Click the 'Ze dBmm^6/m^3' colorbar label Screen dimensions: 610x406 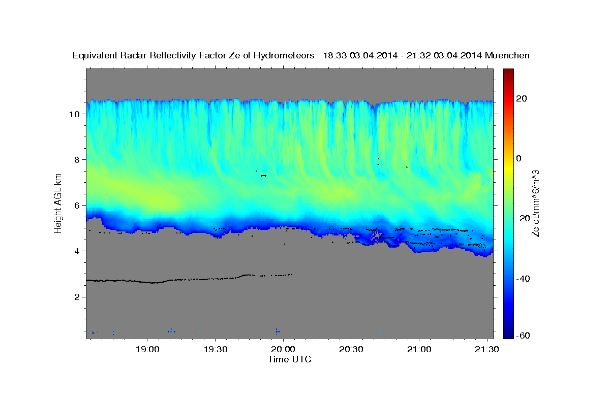click(x=535, y=202)
